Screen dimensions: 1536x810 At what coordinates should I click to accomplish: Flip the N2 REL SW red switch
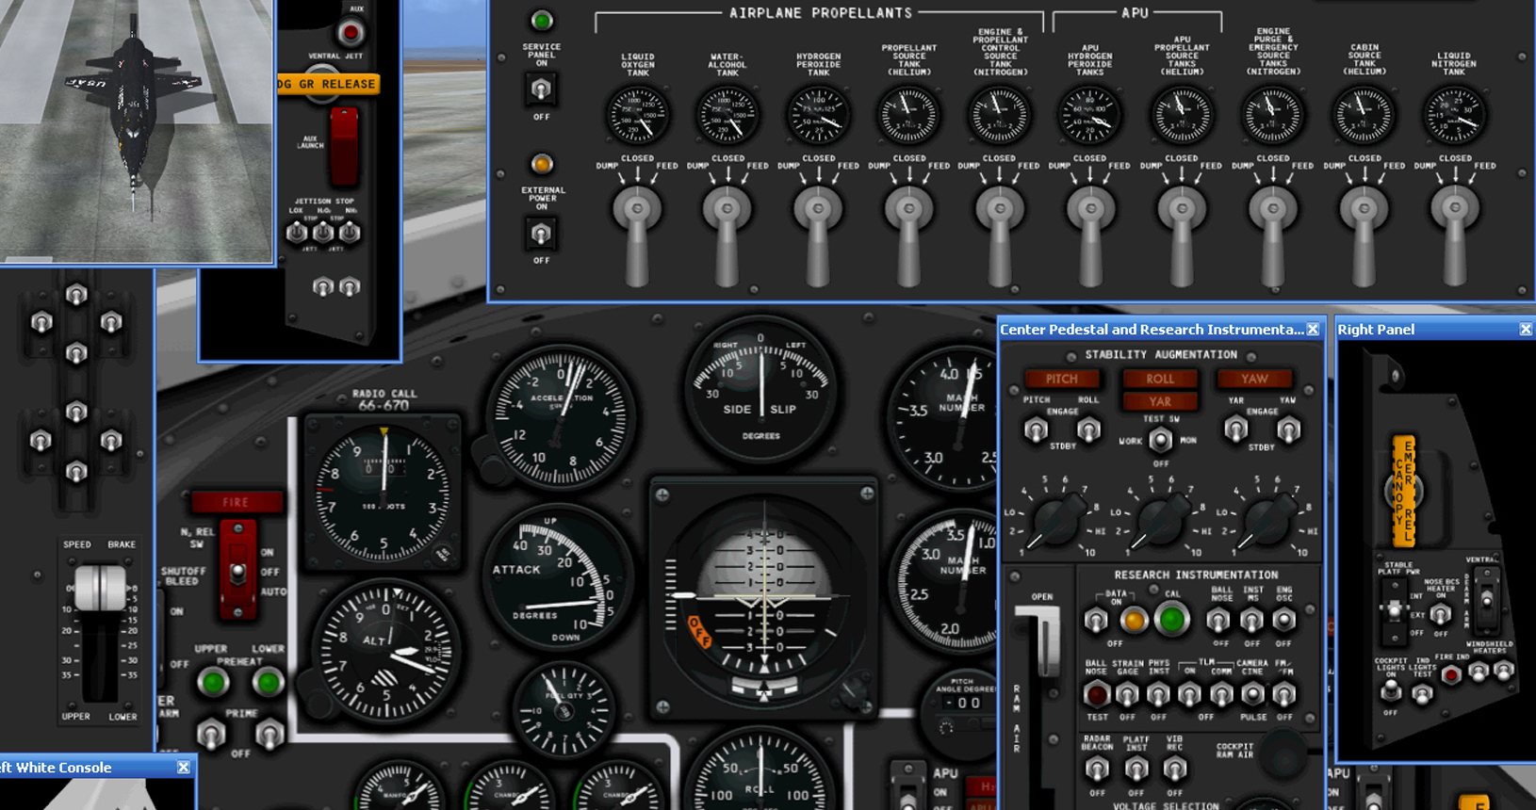point(237,569)
